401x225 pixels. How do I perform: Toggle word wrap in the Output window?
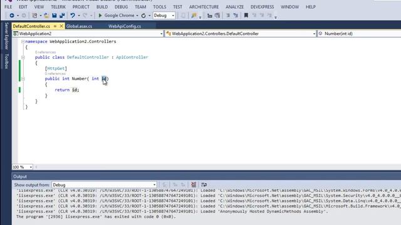point(204,184)
